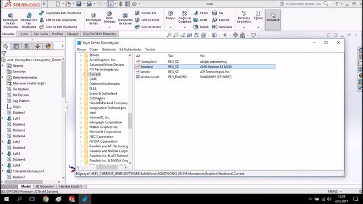Open Referans Geometrisi tool
The width and height of the screenshot is (363, 204).
click(244, 17)
